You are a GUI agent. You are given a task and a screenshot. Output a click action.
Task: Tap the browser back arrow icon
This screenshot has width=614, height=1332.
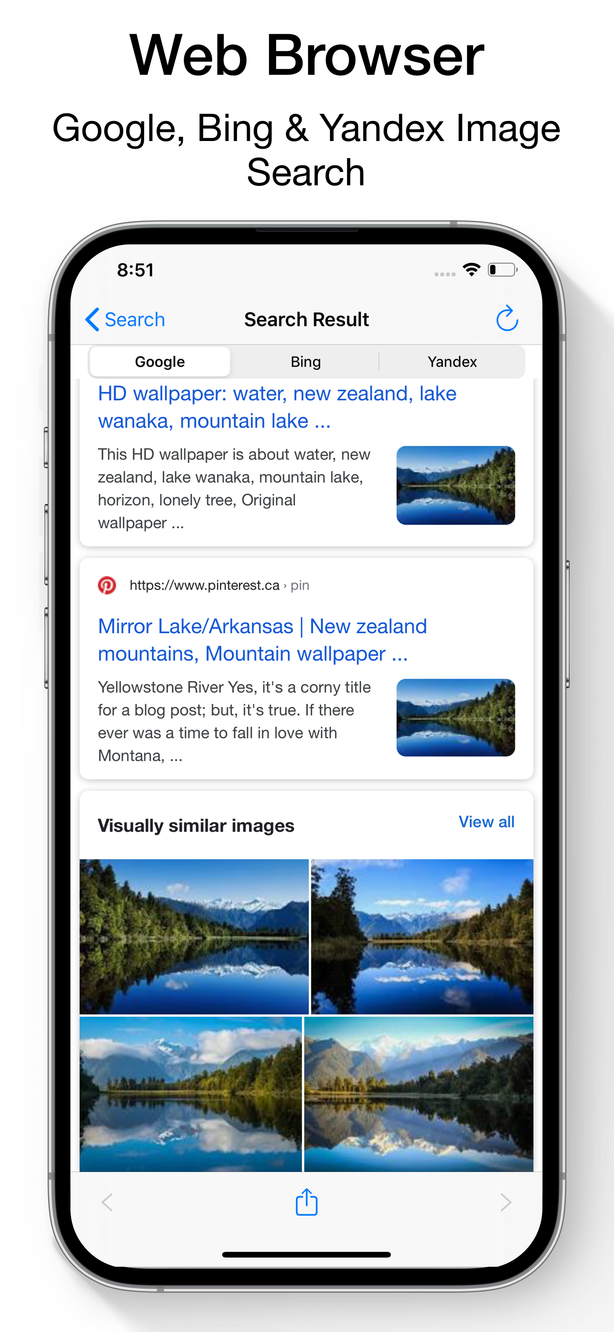[x=108, y=1203]
